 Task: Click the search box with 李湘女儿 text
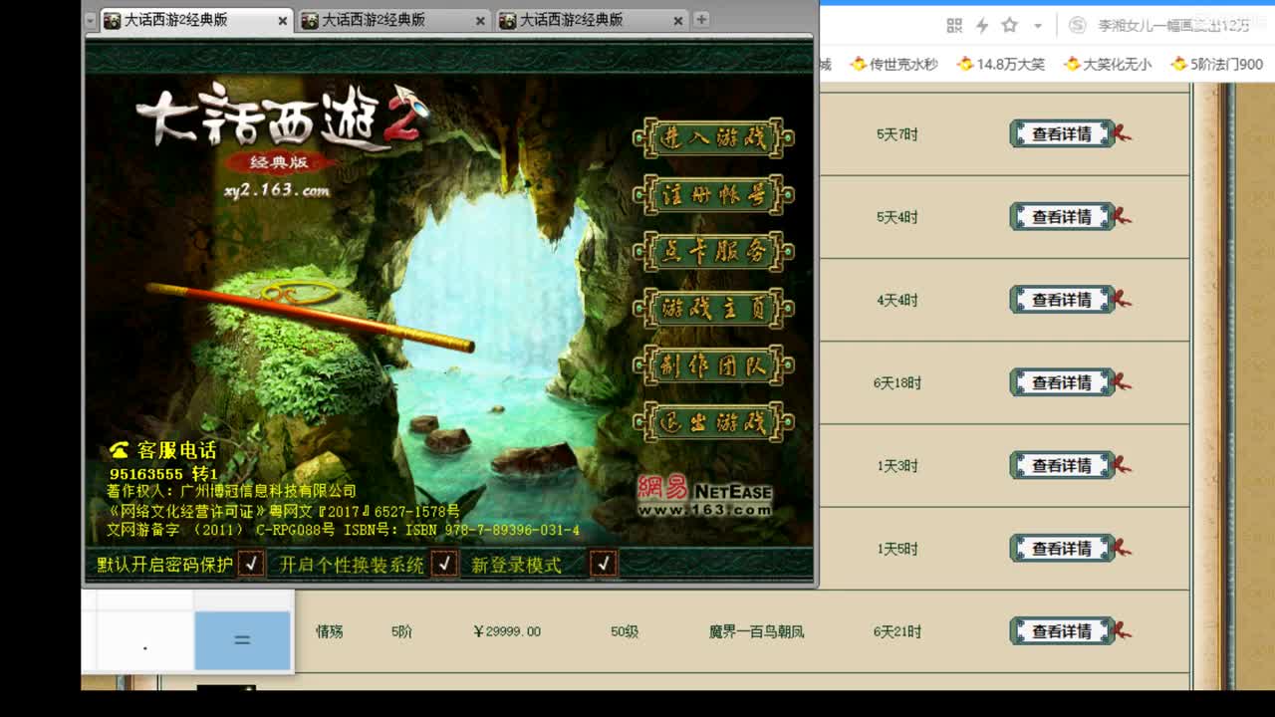tap(1173, 25)
